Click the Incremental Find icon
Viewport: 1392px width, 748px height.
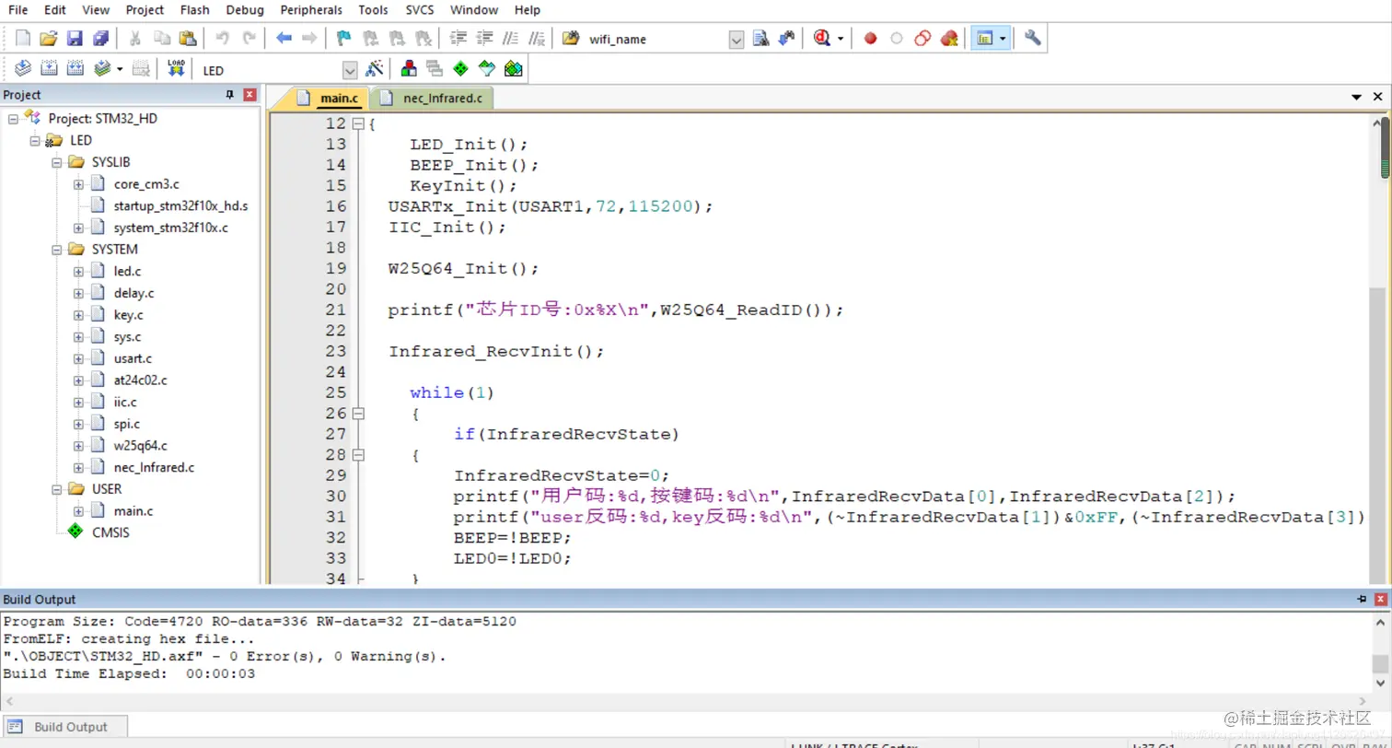(x=786, y=39)
